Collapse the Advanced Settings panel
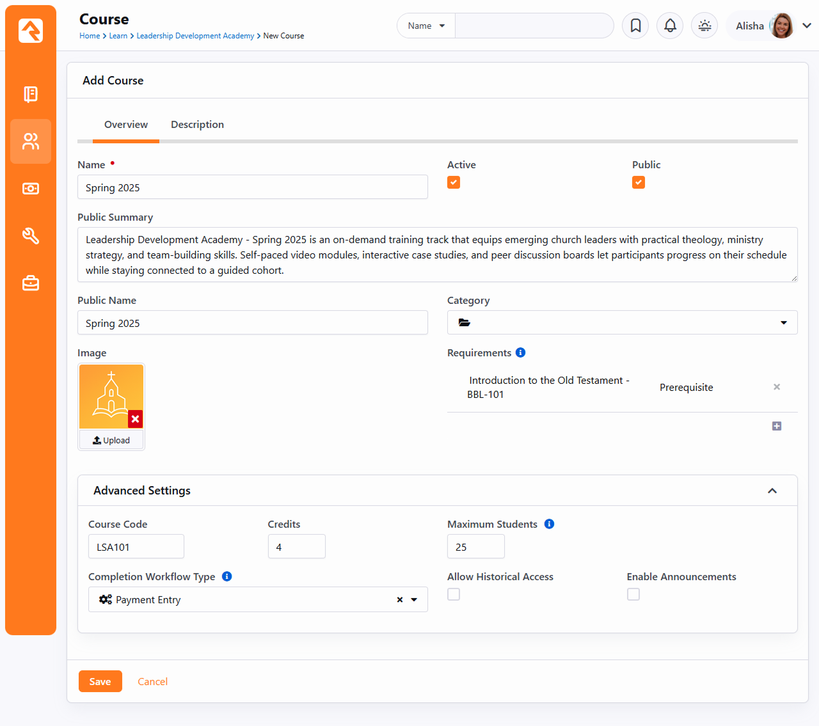 [772, 491]
